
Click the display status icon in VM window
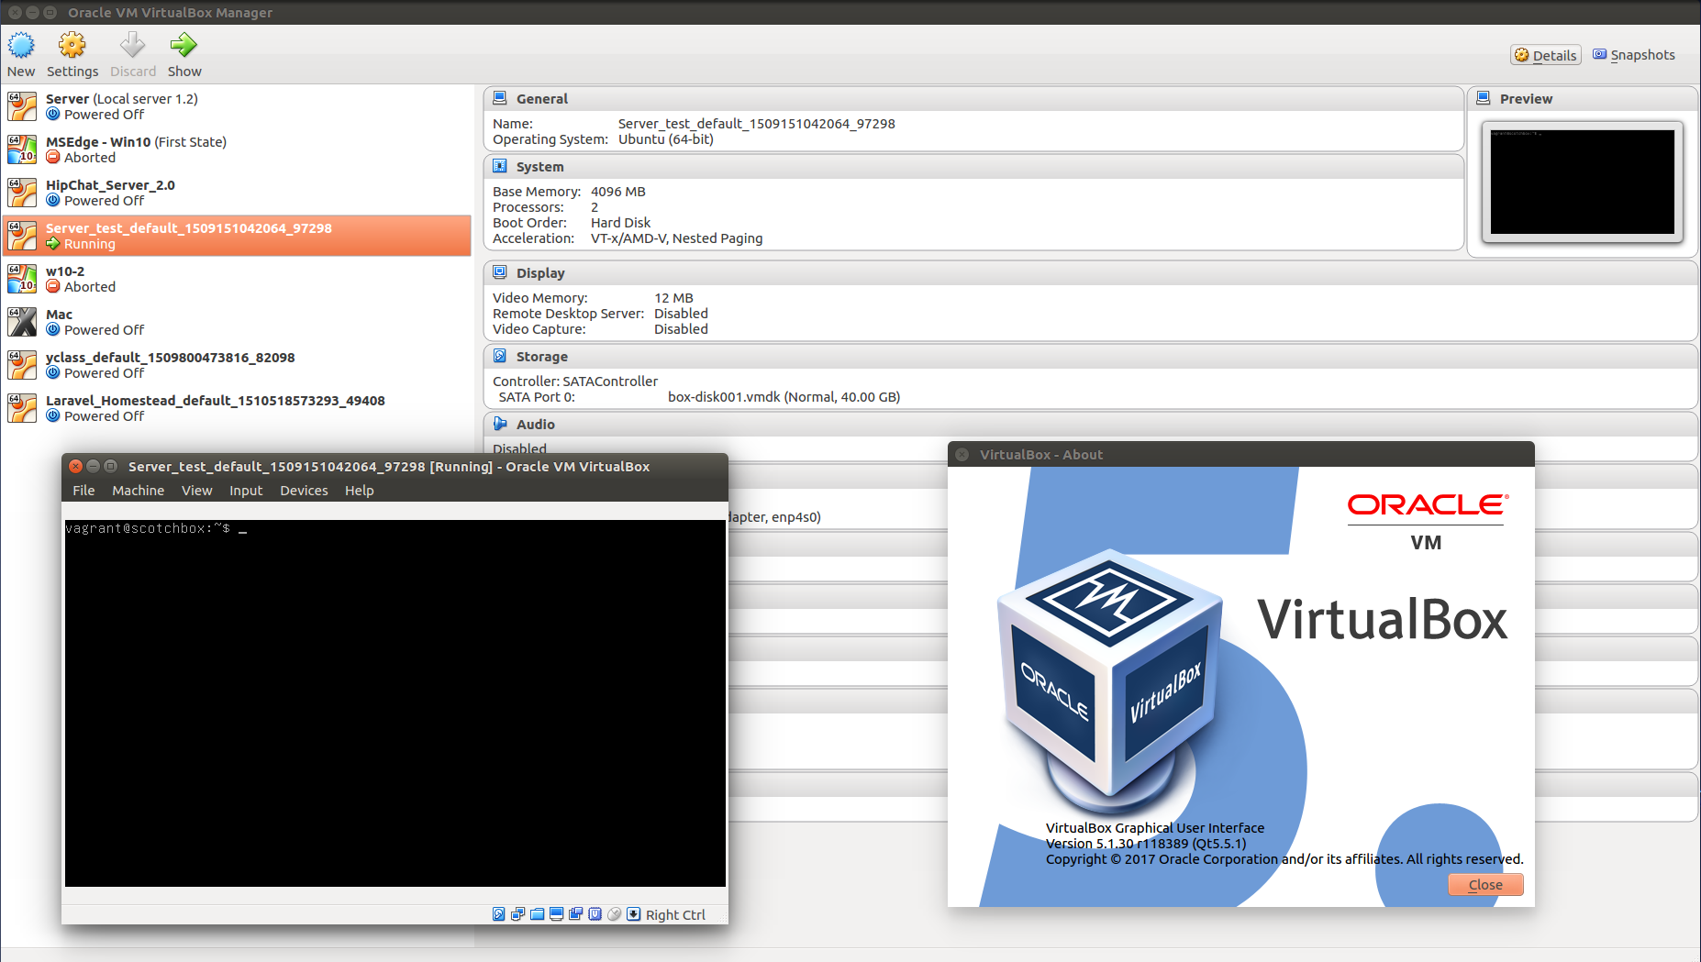pyautogui.click(x=555, y=913)
